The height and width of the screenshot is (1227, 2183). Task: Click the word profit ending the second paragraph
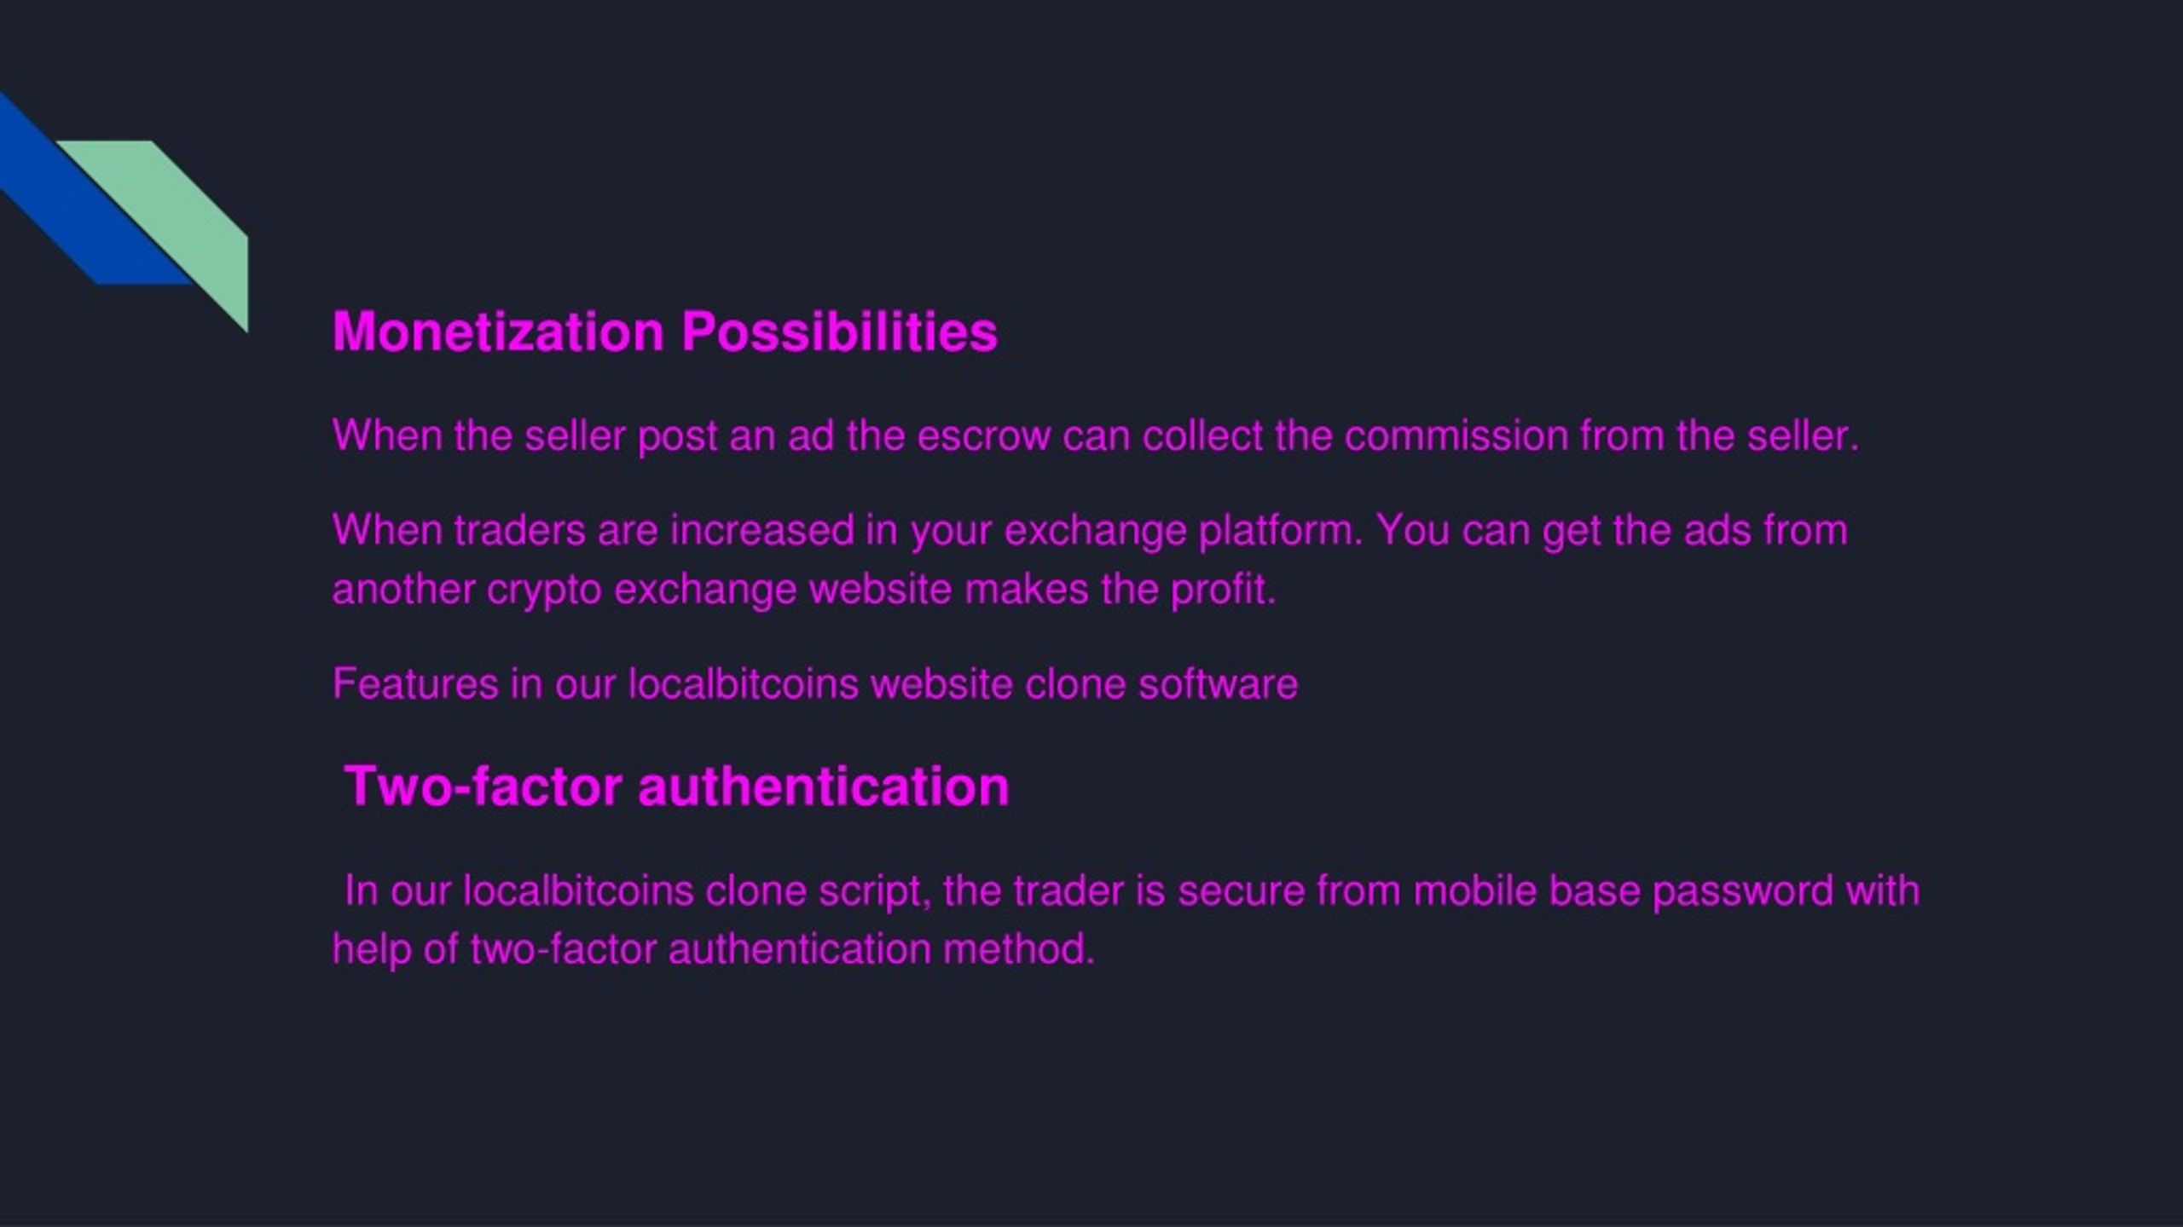click(1223, 590)
